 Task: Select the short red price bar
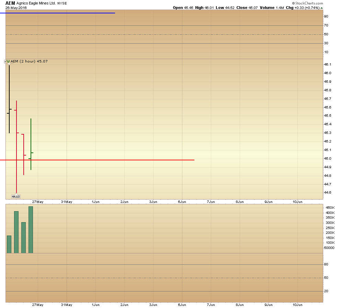tap(24, 155)
